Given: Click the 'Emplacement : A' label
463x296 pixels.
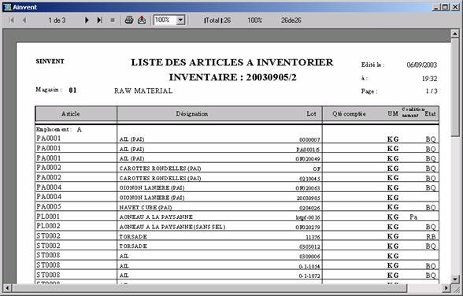Looking at the screenshot, I should [59, 130].
